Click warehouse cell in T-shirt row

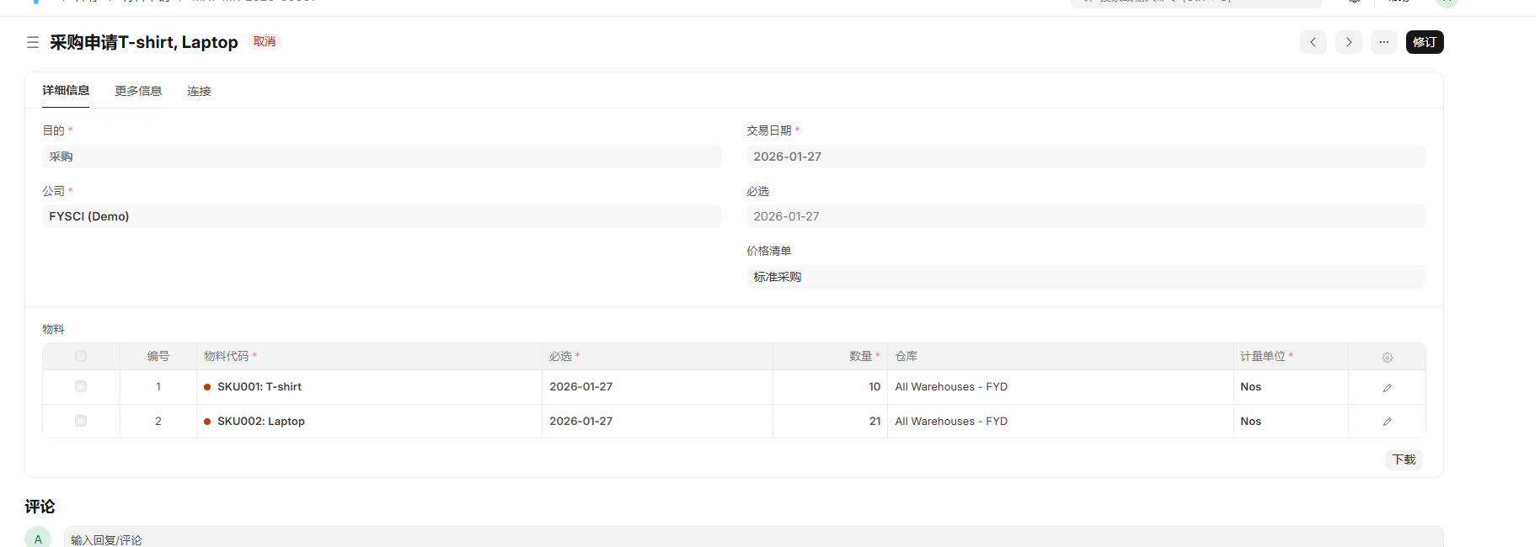tap(1060, 387)
